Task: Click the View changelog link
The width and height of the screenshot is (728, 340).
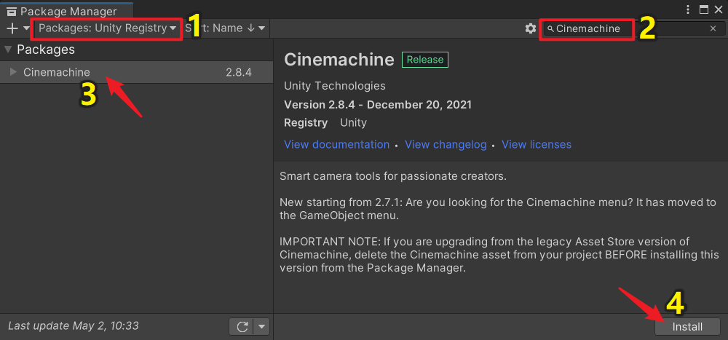Action: [x=446, y=144]
